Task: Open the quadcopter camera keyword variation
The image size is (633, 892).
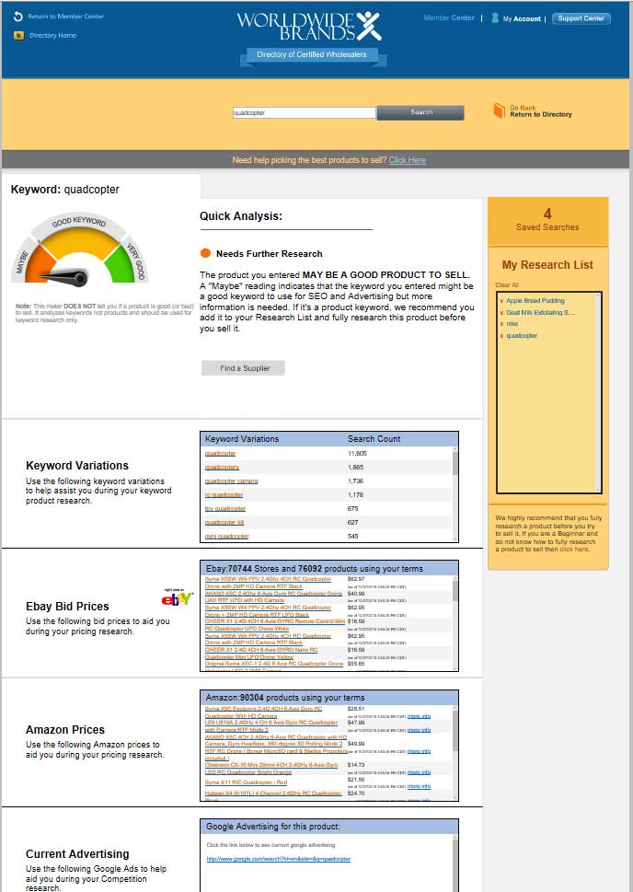Action: click(x=231, y=481)
